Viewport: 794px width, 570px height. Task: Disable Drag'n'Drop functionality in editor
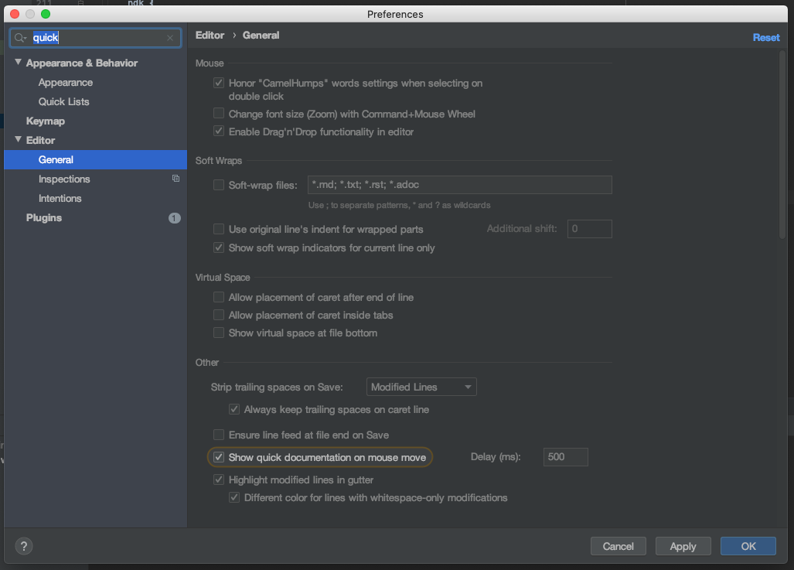point(219,131)
